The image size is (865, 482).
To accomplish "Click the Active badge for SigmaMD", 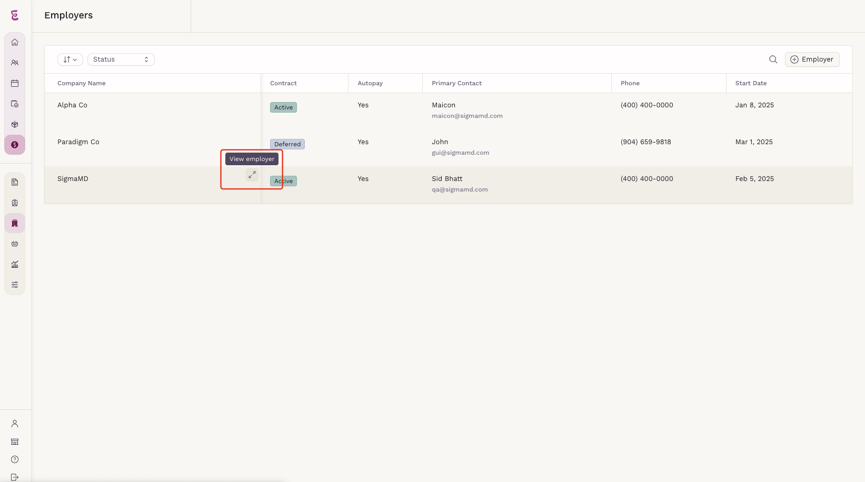I will 283,181.
